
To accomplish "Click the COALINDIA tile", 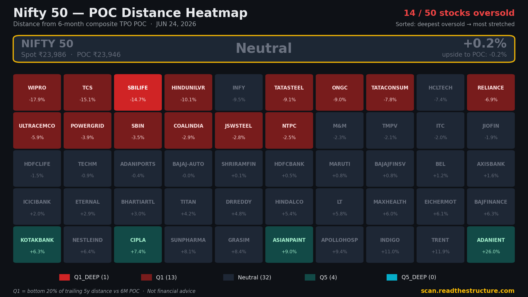I will 188,131.
